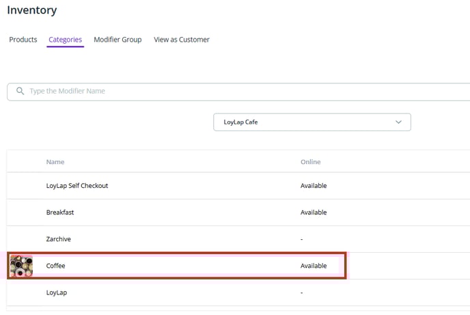This screenshot has height=315, width=470.
Task: Click the Available status for Breakfast
Action: coord(314,213)
